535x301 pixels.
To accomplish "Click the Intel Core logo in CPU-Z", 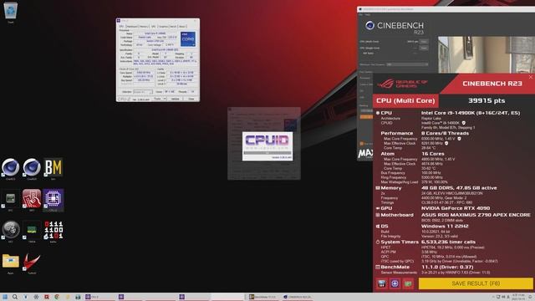I will click(x=188, y=39).
